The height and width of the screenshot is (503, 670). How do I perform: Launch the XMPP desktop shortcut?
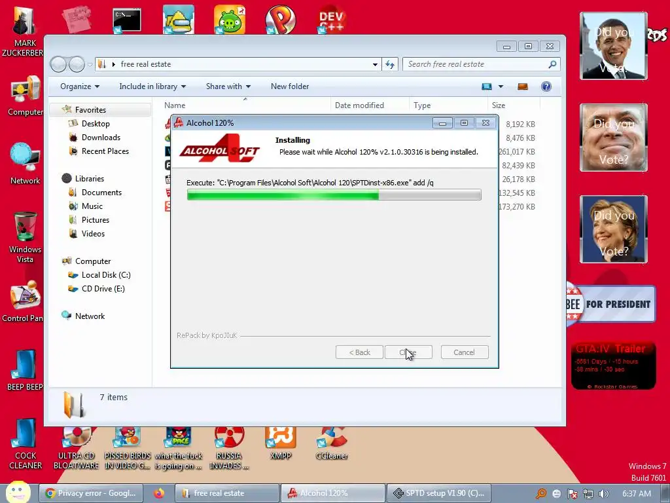tap(280, 444)
